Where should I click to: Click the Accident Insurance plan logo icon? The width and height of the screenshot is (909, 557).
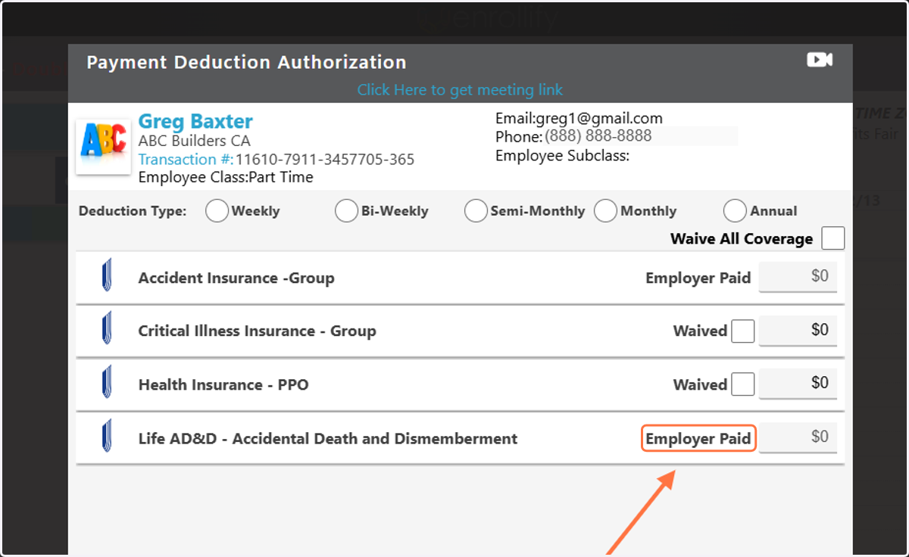coord(107,275)
